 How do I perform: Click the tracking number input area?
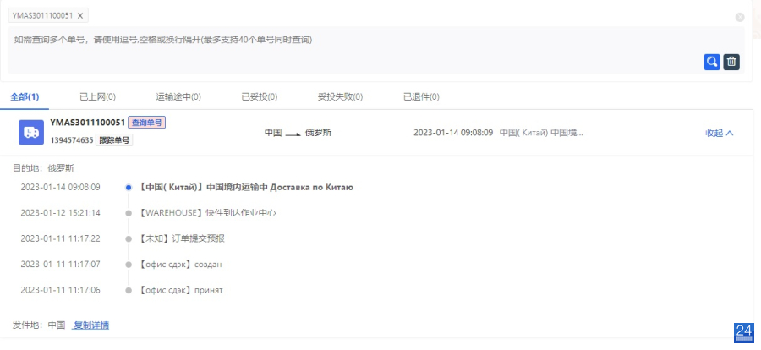(x=376, y=50)
